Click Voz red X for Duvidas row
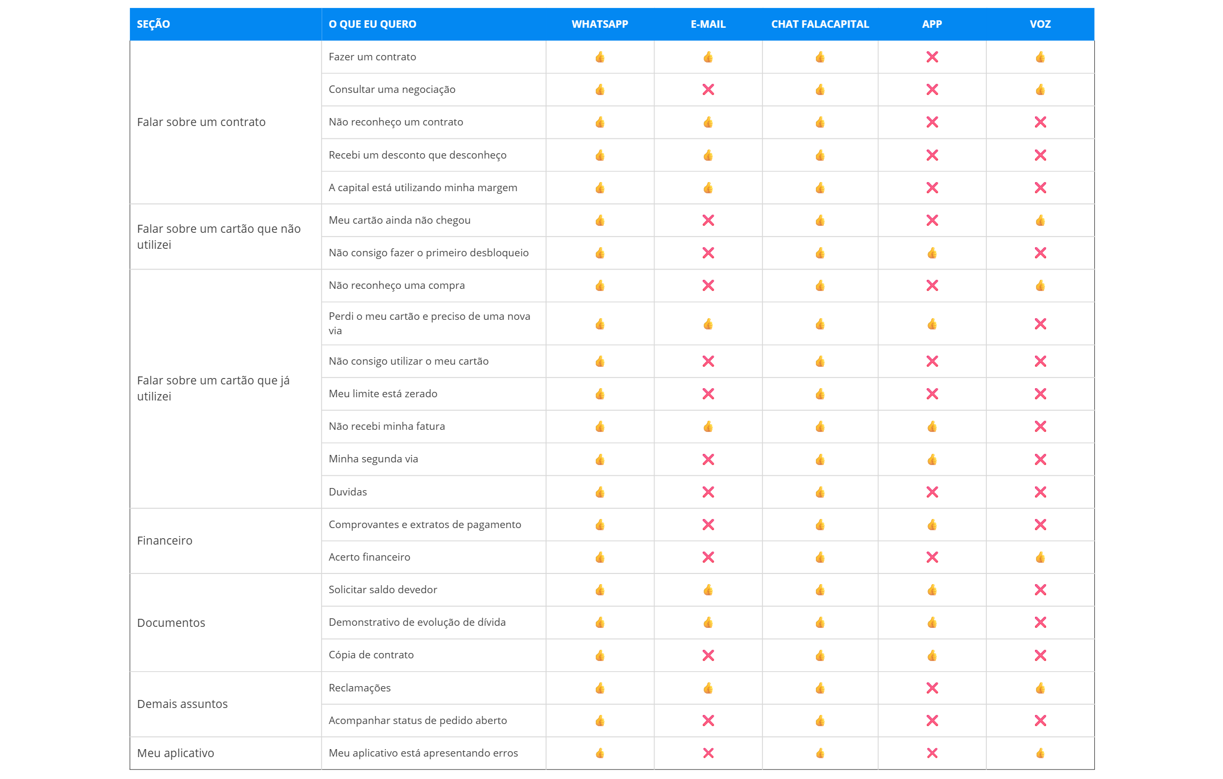 [1040, 492]
